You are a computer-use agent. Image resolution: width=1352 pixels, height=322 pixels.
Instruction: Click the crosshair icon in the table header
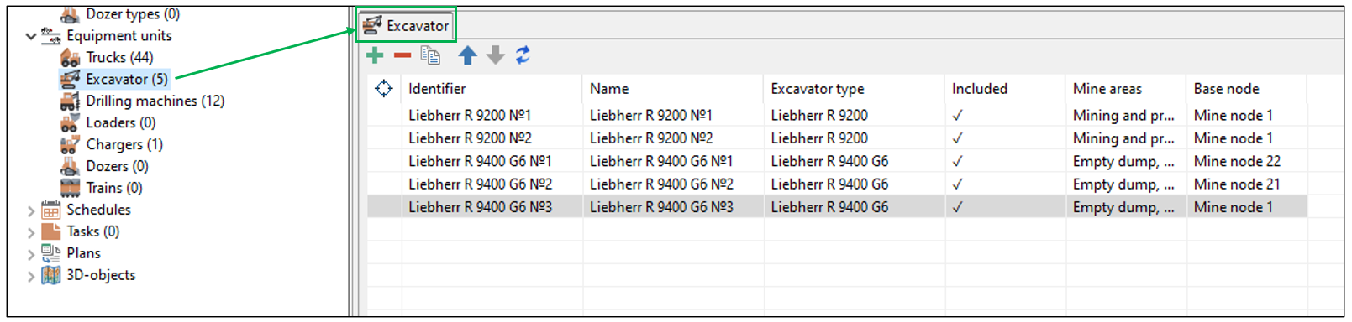383,88
